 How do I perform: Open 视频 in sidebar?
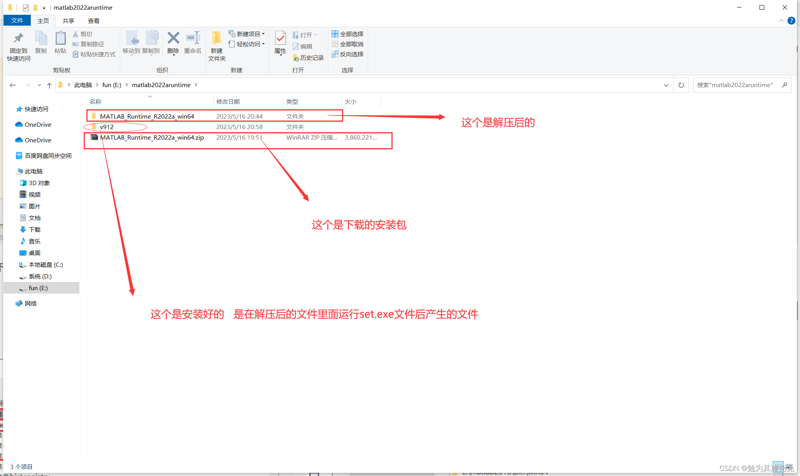click(x=34, y=195)
